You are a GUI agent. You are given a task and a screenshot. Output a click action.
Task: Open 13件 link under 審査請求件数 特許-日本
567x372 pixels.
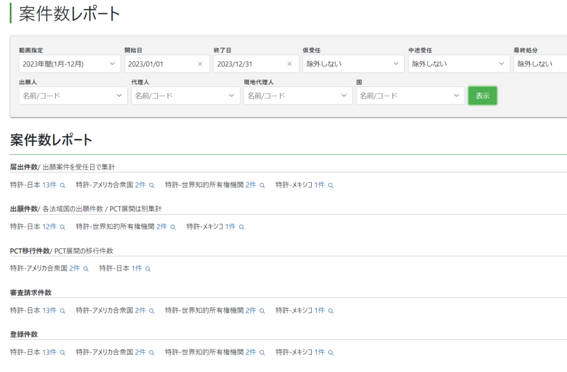[x=49, y=311]
